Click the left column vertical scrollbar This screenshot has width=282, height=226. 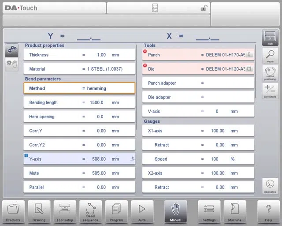(x=137, y=87)
